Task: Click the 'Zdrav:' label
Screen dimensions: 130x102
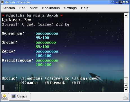Action: click(x=8, y=51)
